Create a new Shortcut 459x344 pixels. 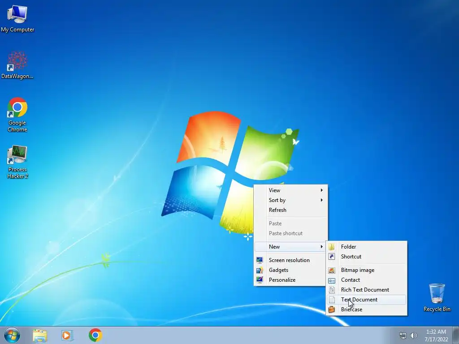pos(366,257)
